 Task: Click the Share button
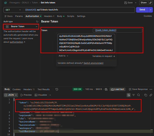(x=144, y=3)
